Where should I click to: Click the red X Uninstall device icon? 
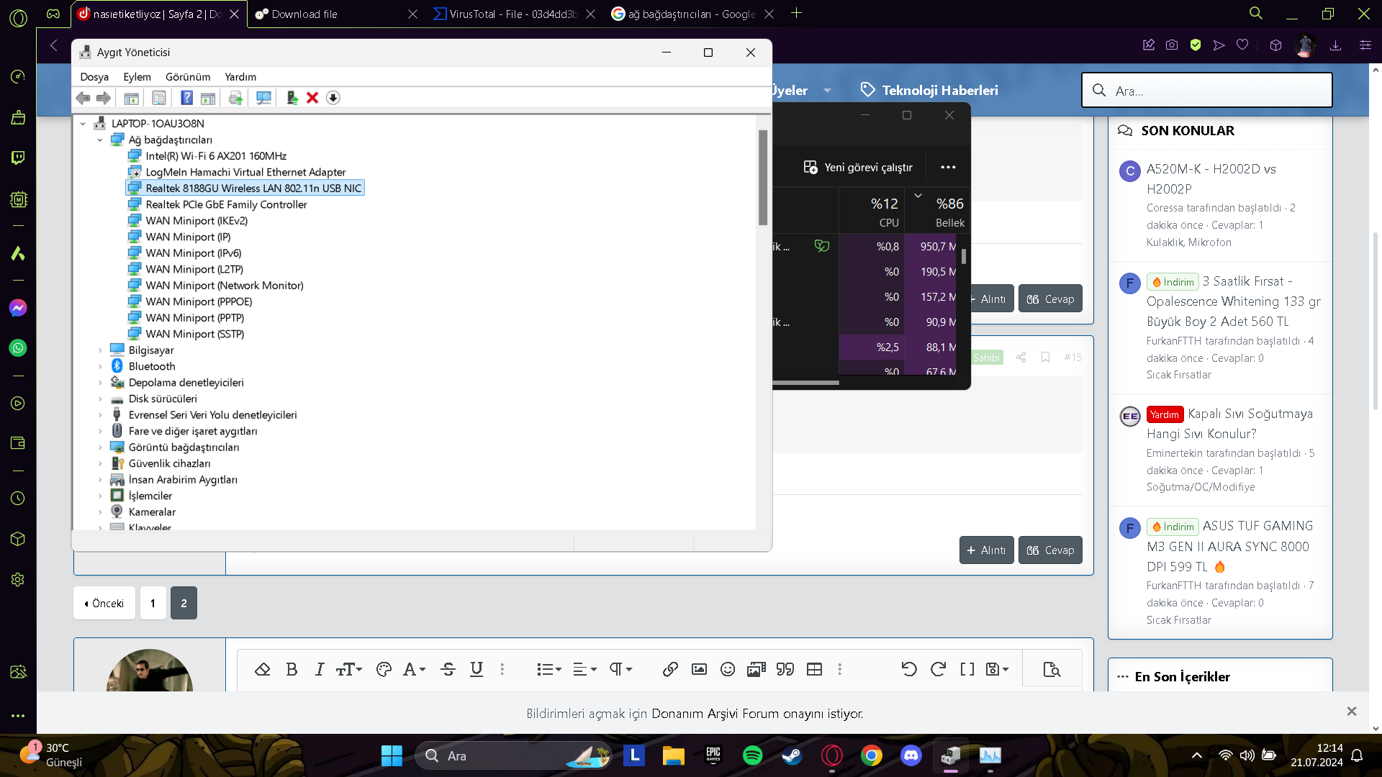click(312, 98)
